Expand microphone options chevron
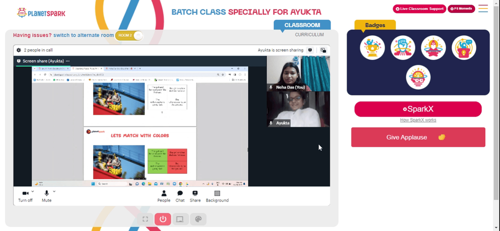500x231 pixels. click(54, 191)
